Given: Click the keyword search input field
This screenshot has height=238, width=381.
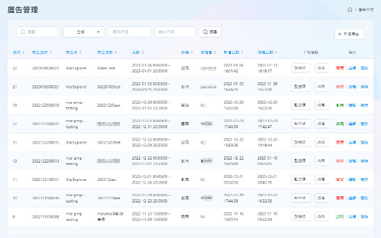Looking at the screenshot, I should 37,32.
